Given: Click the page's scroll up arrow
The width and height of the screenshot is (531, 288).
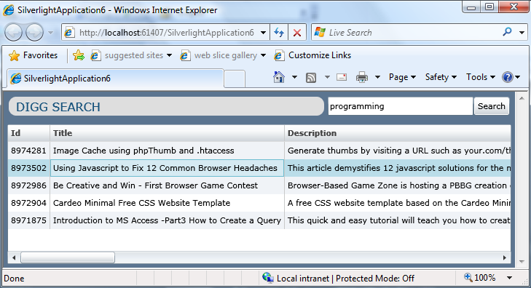Looking at the screenshot, I should pyautogui.click(x=522, y=98).
